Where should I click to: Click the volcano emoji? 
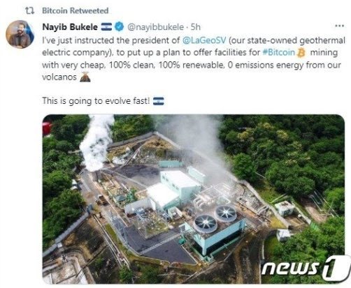[85, 77]
